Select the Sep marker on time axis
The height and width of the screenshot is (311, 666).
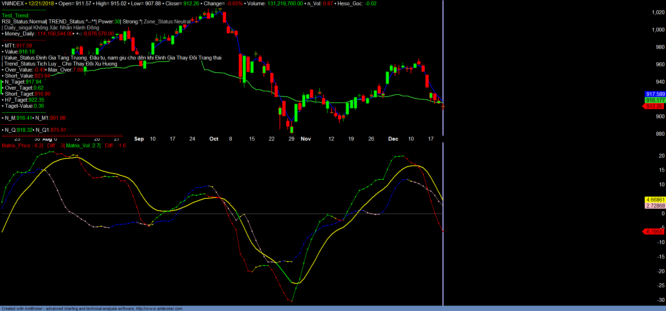tap(139, 139)
